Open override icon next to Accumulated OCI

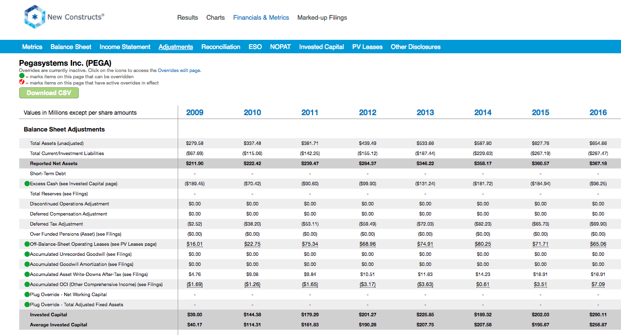click(27, 285)
